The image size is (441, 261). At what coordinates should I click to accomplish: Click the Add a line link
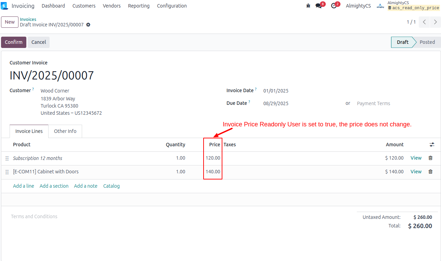(24, 186)
